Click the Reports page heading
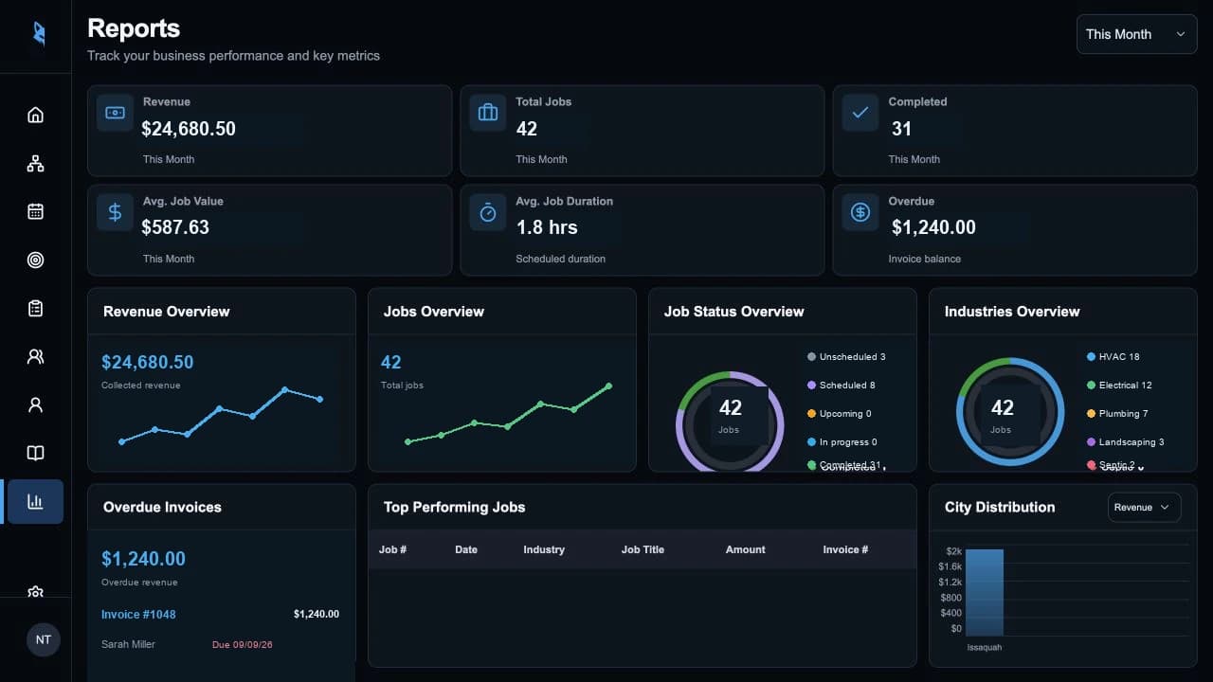The width and height of the screenshot is (1213, 682). point(134,28)
